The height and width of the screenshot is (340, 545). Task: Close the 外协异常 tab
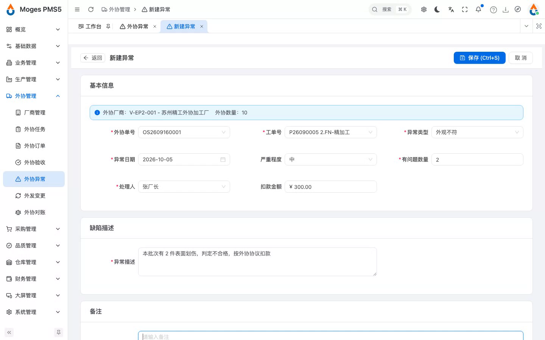[x=155, y=26]
